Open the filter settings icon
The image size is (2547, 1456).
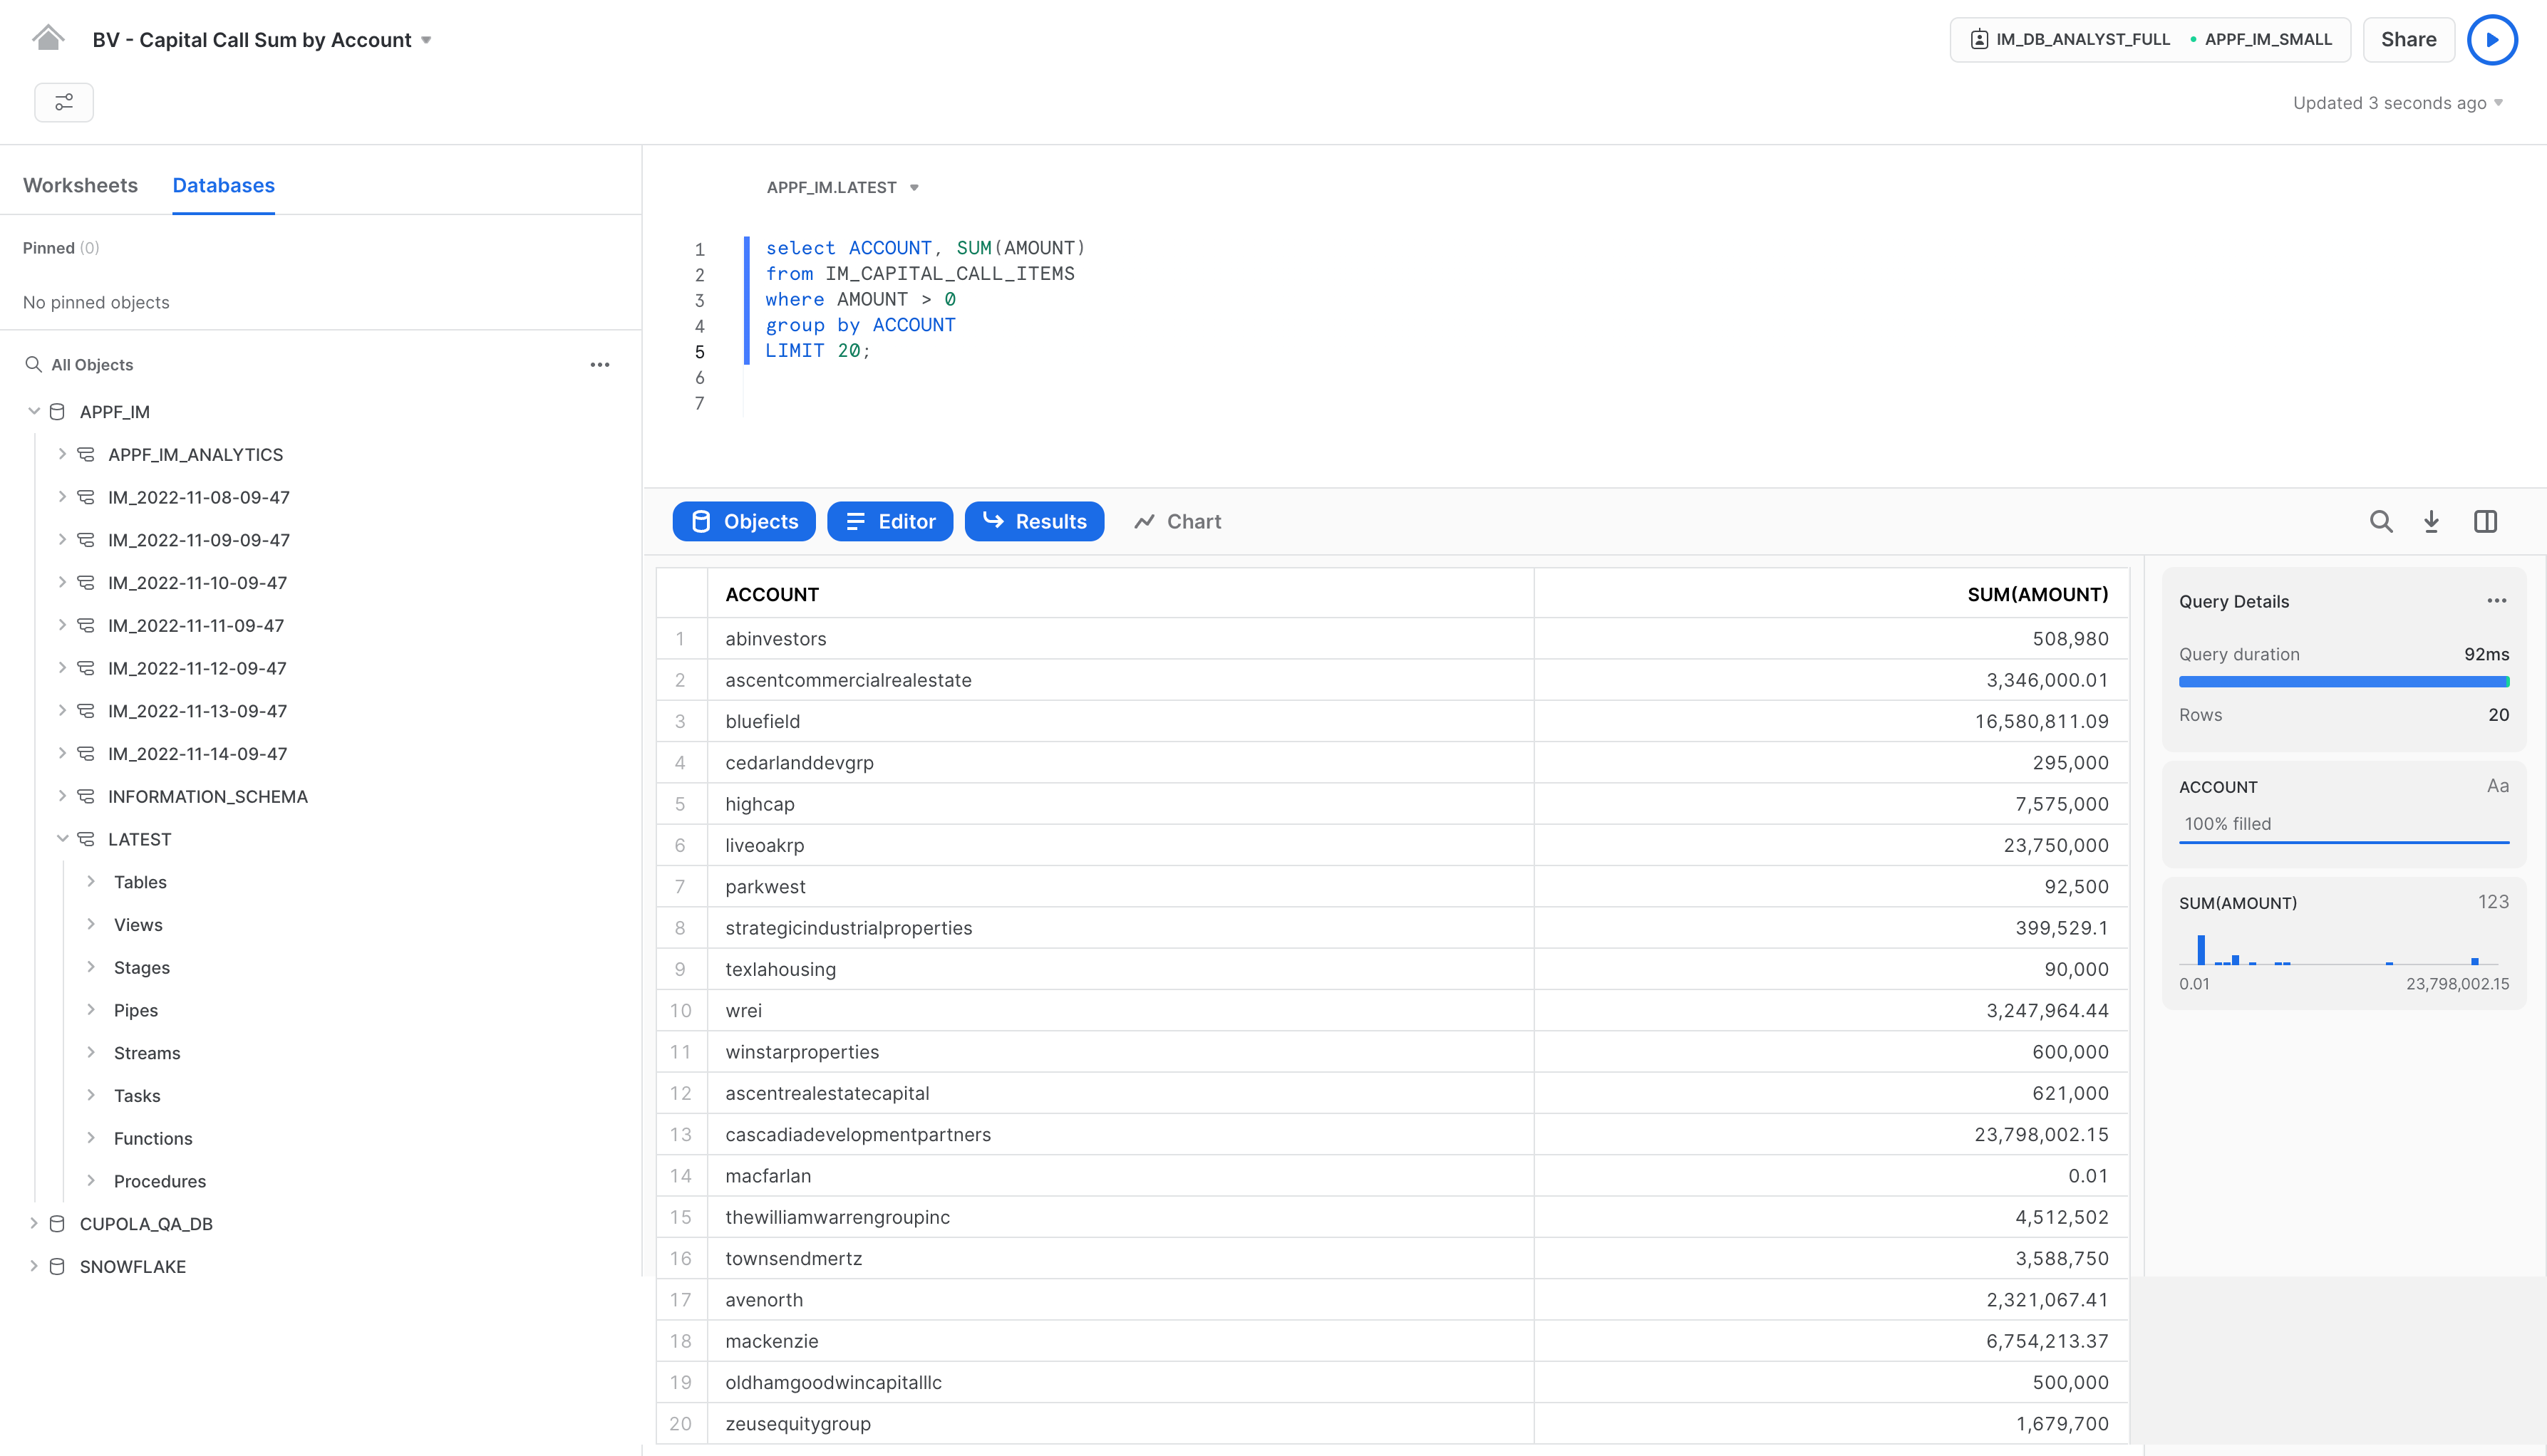tap(64, 102)
